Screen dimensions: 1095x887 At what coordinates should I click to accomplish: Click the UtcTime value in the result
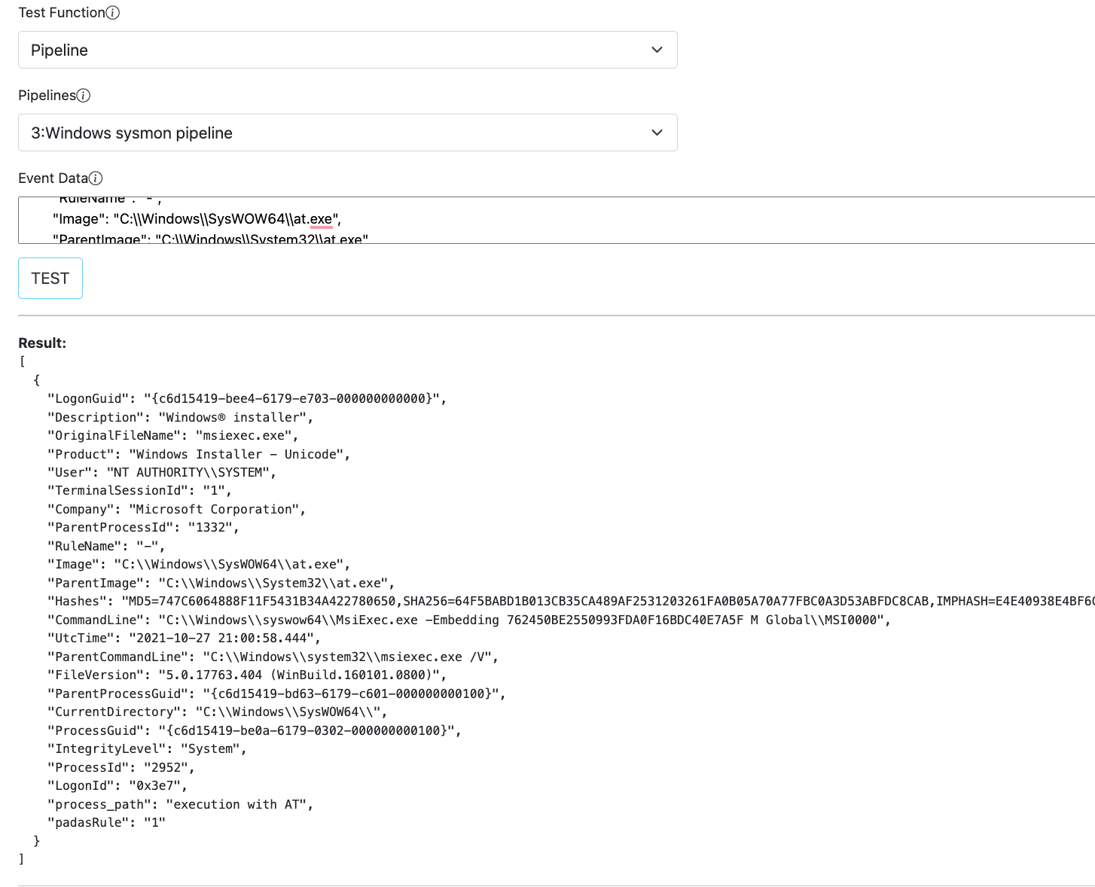click(x=224, y=638)
